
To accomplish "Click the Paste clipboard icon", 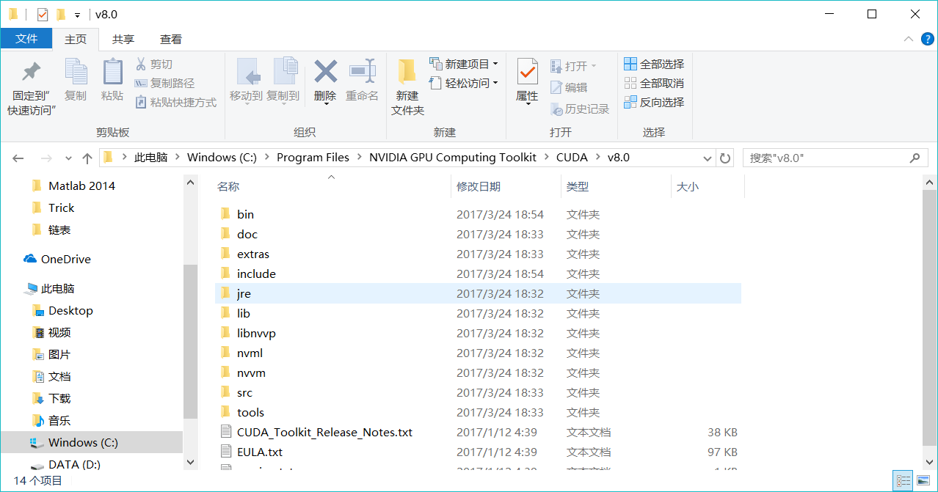I will [x=112, y=71].
